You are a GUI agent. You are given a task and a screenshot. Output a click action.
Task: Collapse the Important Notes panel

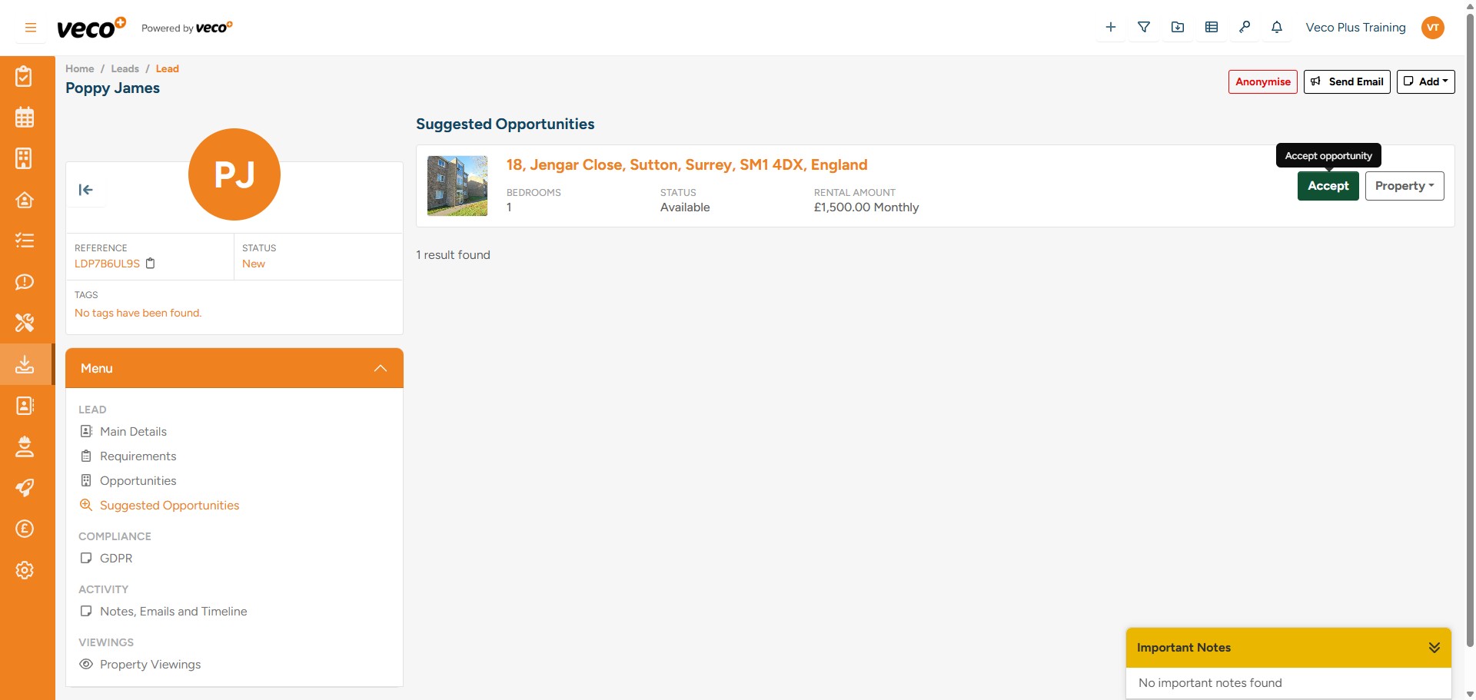point(1434,647)
